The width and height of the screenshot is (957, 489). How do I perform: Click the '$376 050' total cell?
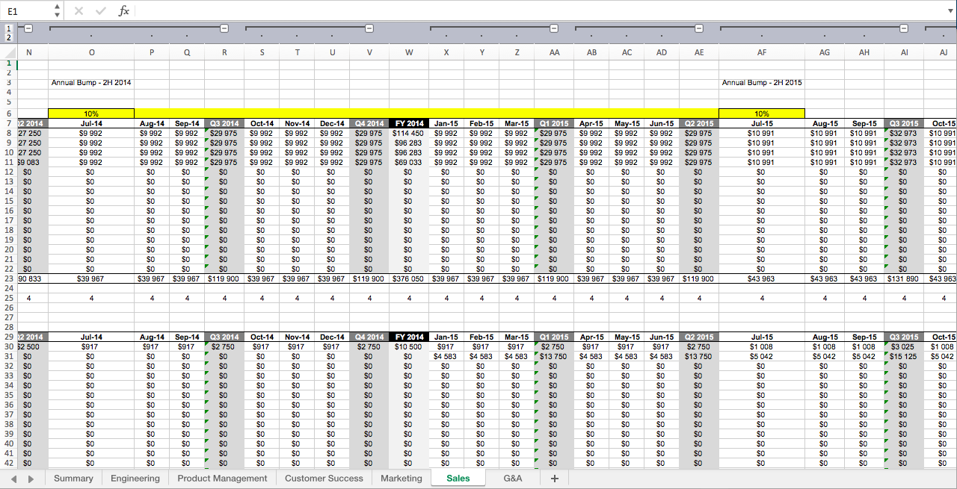[409, 278]
